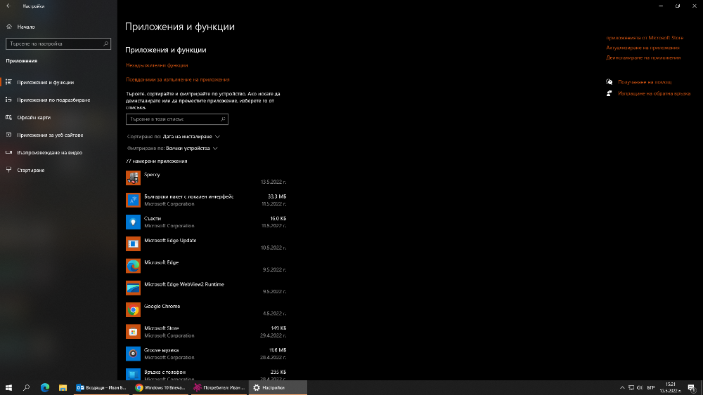
Task: Click the Microsoft Edge app icon in list
Action: point(133,266)
